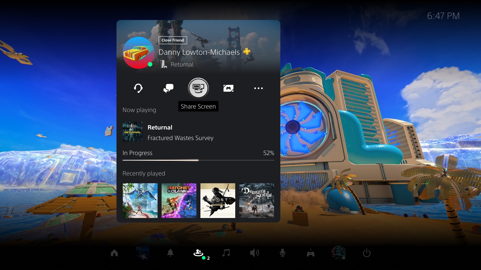The height and width of the screenshot is (270, 481).
Task: Select the microphone icon in taskbar
Action: tap(282, 253)
